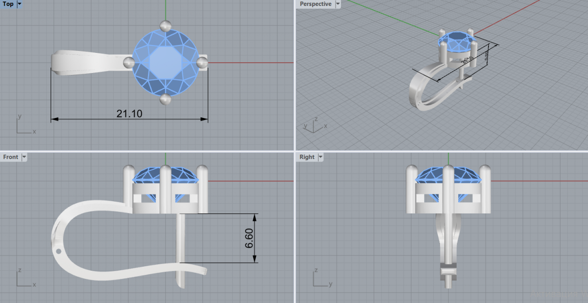Select the vertical post in Front view
Image resolution: width=588 pixels, height=303 pixels.
coord(180,250)
